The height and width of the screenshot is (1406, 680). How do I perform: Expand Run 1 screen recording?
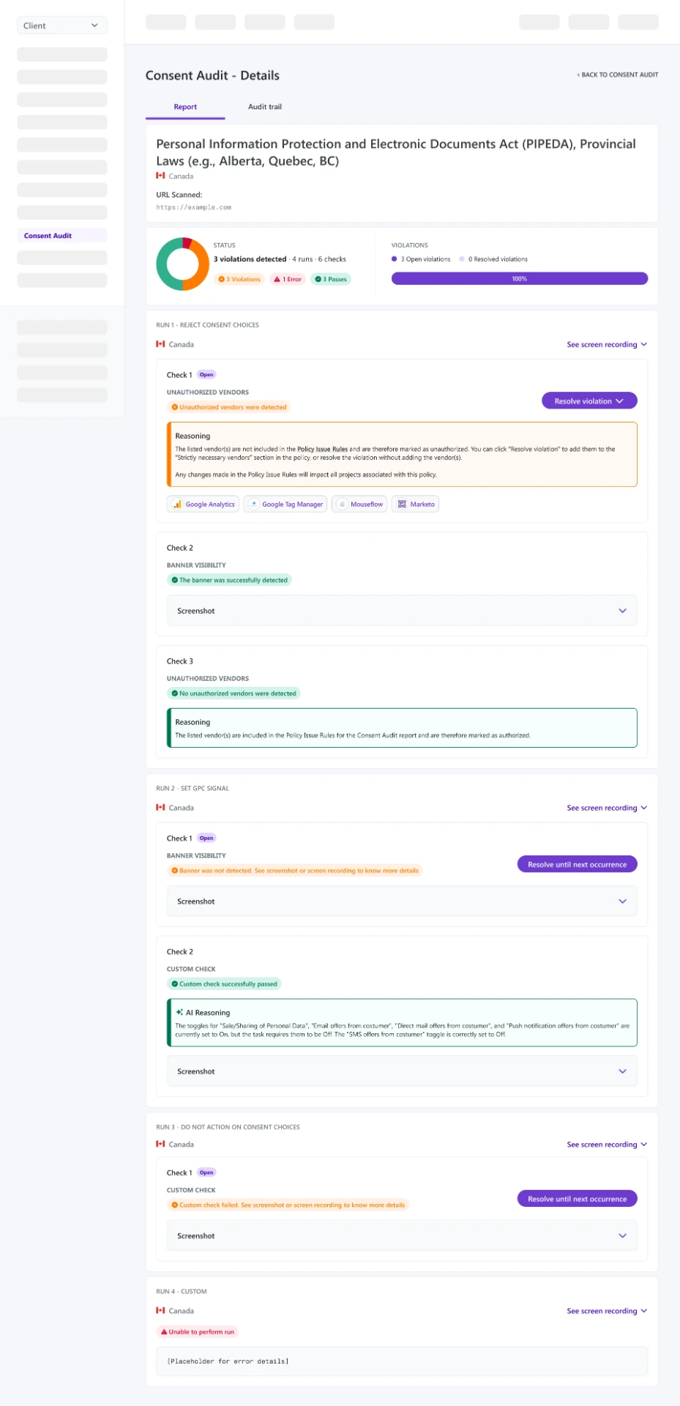point(607,345)
